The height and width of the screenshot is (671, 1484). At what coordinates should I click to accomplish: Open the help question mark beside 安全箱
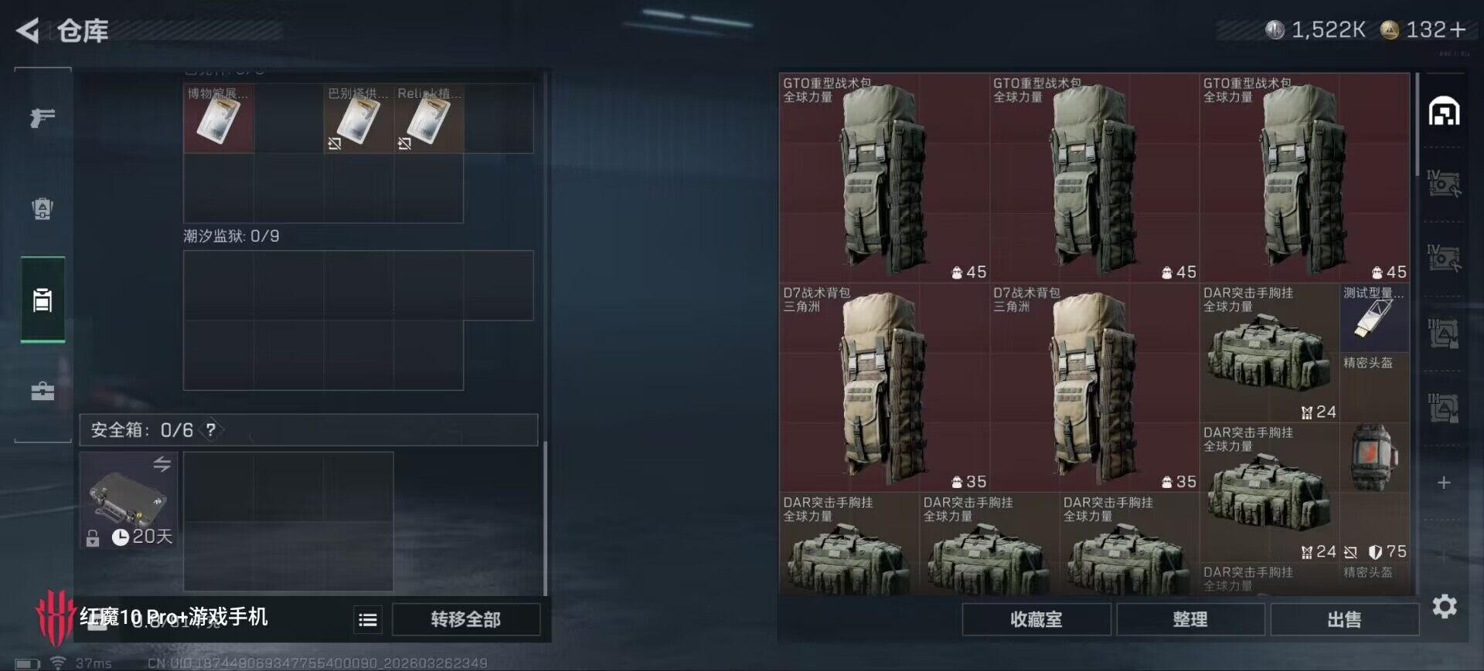pyautogui.click(x=210, y=430)
